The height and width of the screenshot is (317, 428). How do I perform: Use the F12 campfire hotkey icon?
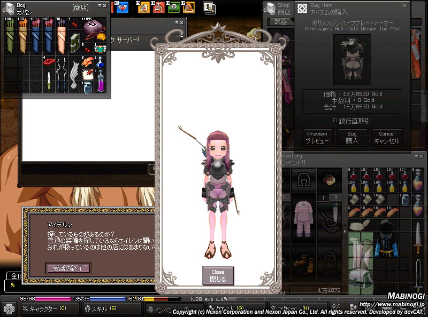(189, 7)
